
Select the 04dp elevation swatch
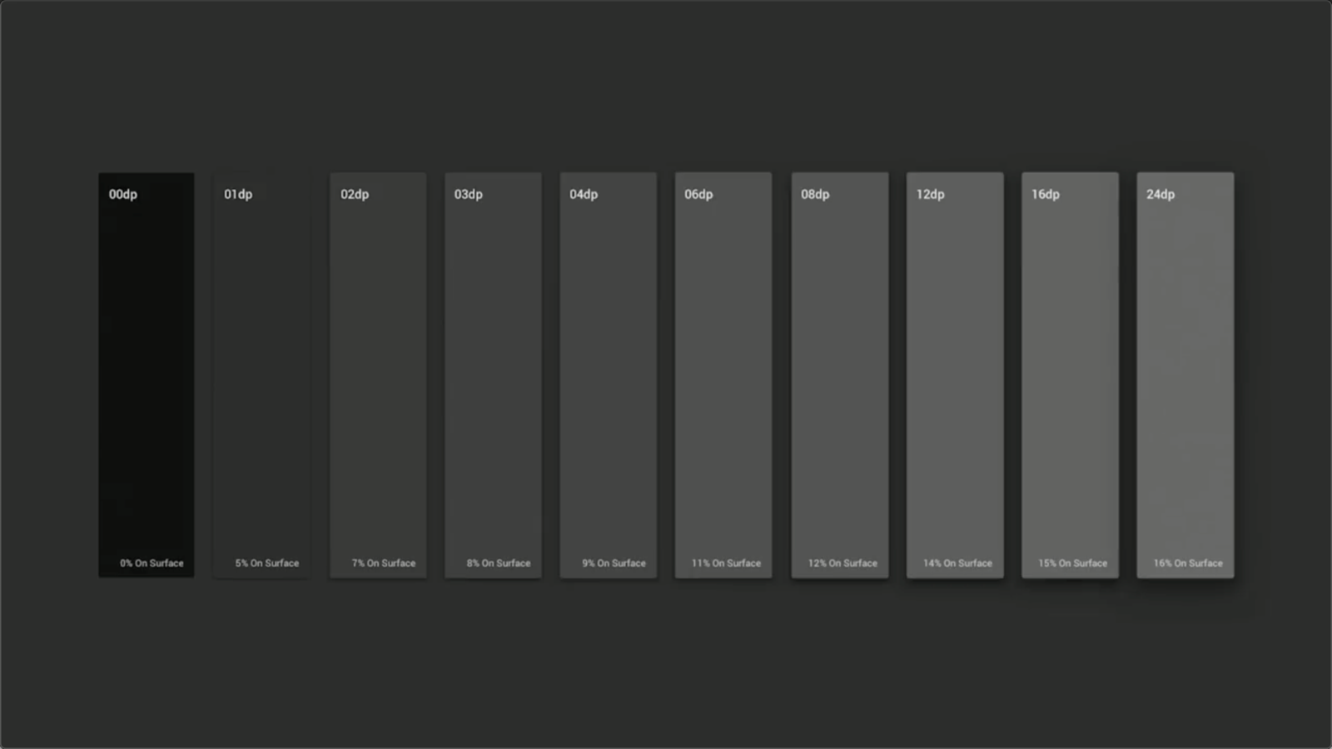[609, 375]
